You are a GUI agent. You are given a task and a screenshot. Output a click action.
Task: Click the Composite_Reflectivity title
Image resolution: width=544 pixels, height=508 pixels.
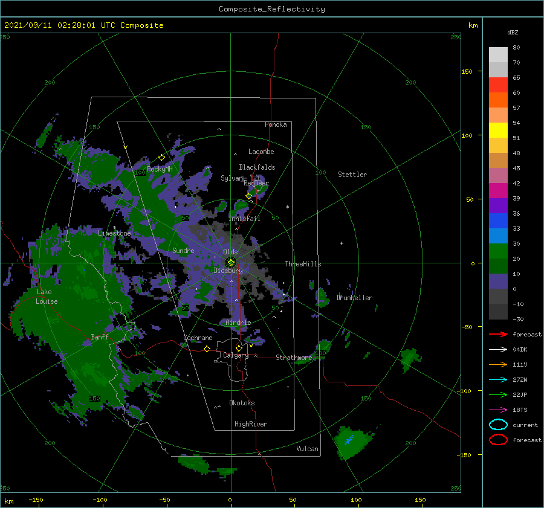[x=271, y=9]
